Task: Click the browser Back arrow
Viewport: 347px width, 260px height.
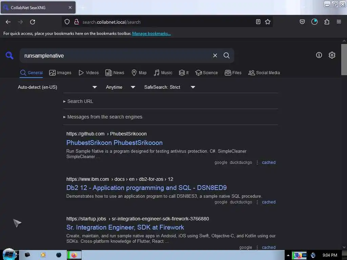Action: 8,22
